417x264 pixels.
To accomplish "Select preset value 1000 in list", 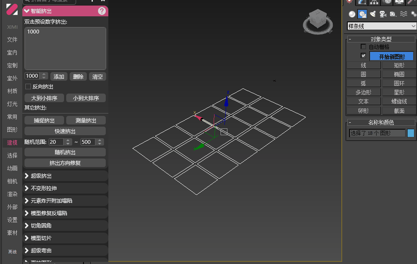I will click(33, 32).
